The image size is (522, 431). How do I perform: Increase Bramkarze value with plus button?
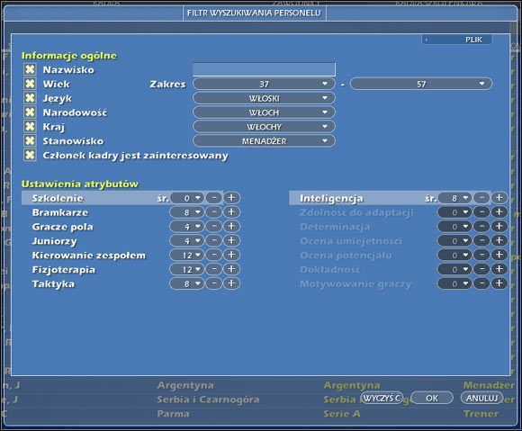[231, 212]
